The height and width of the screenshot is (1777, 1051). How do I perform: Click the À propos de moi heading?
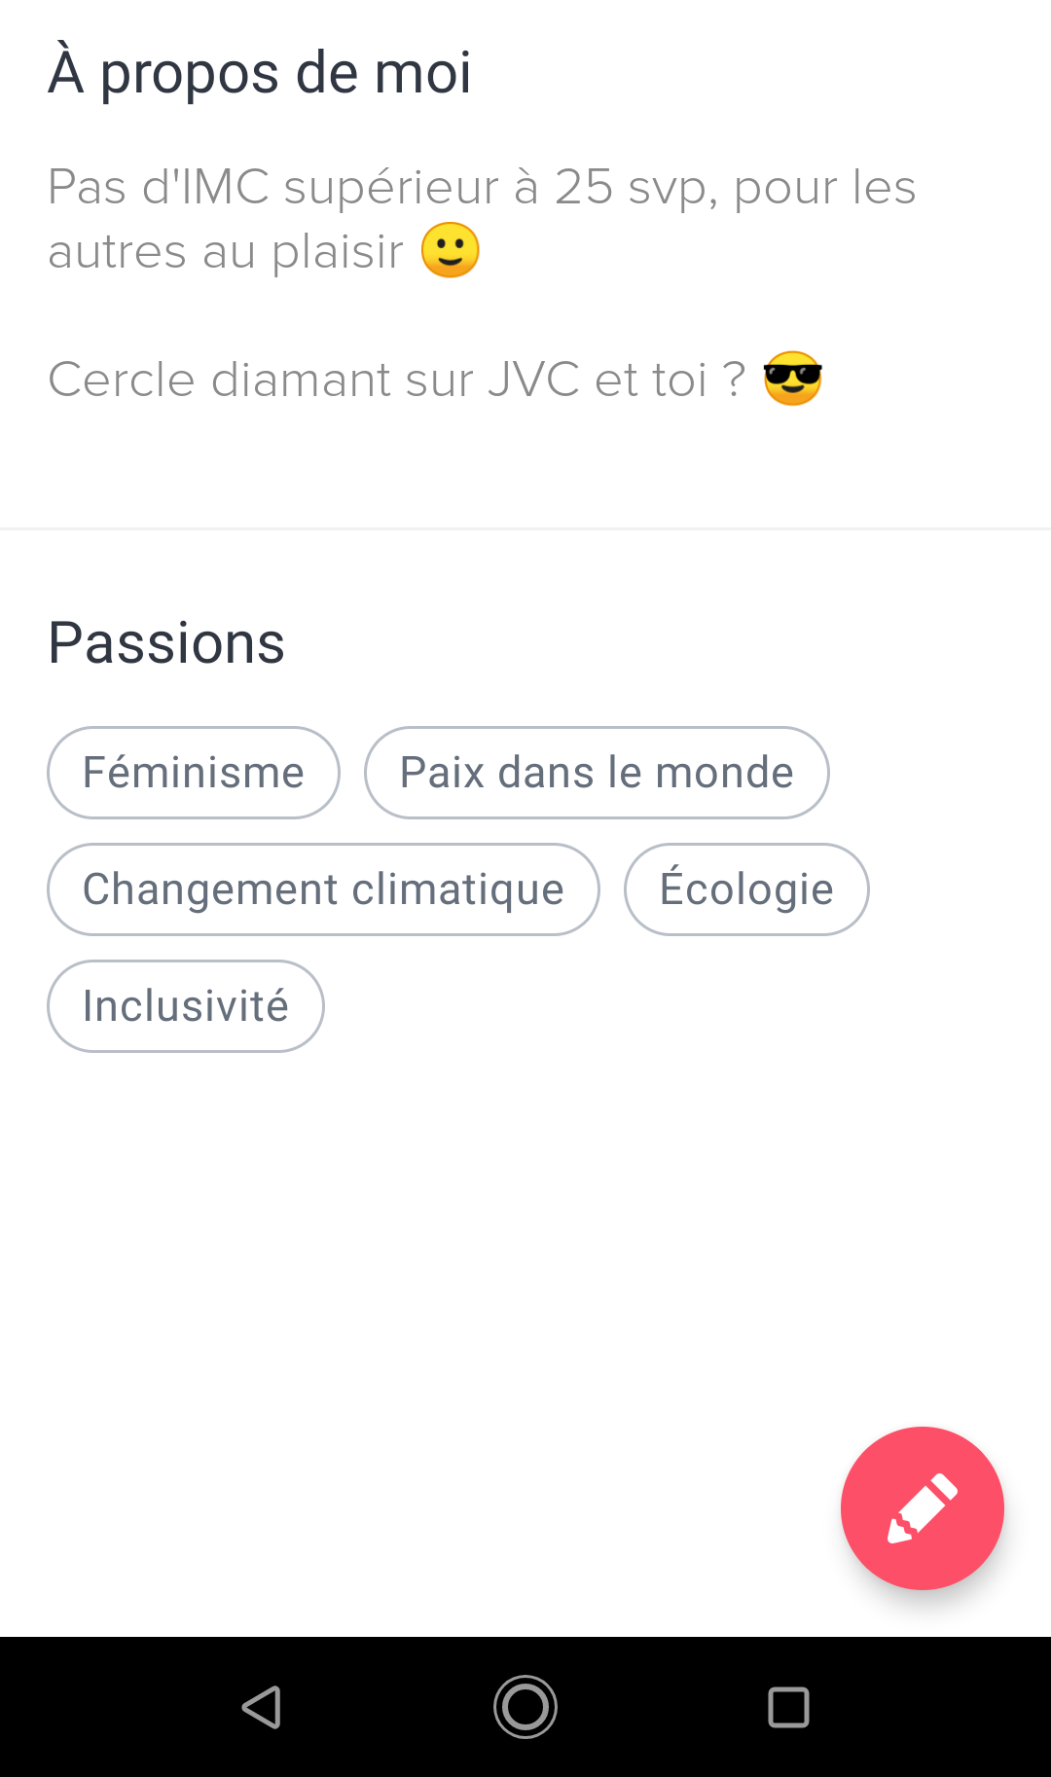(260, 72)
